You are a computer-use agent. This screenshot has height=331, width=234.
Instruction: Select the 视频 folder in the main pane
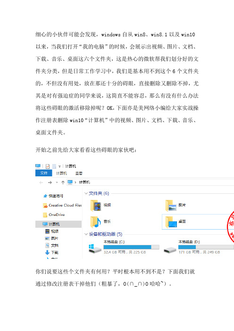coord(100,206)
